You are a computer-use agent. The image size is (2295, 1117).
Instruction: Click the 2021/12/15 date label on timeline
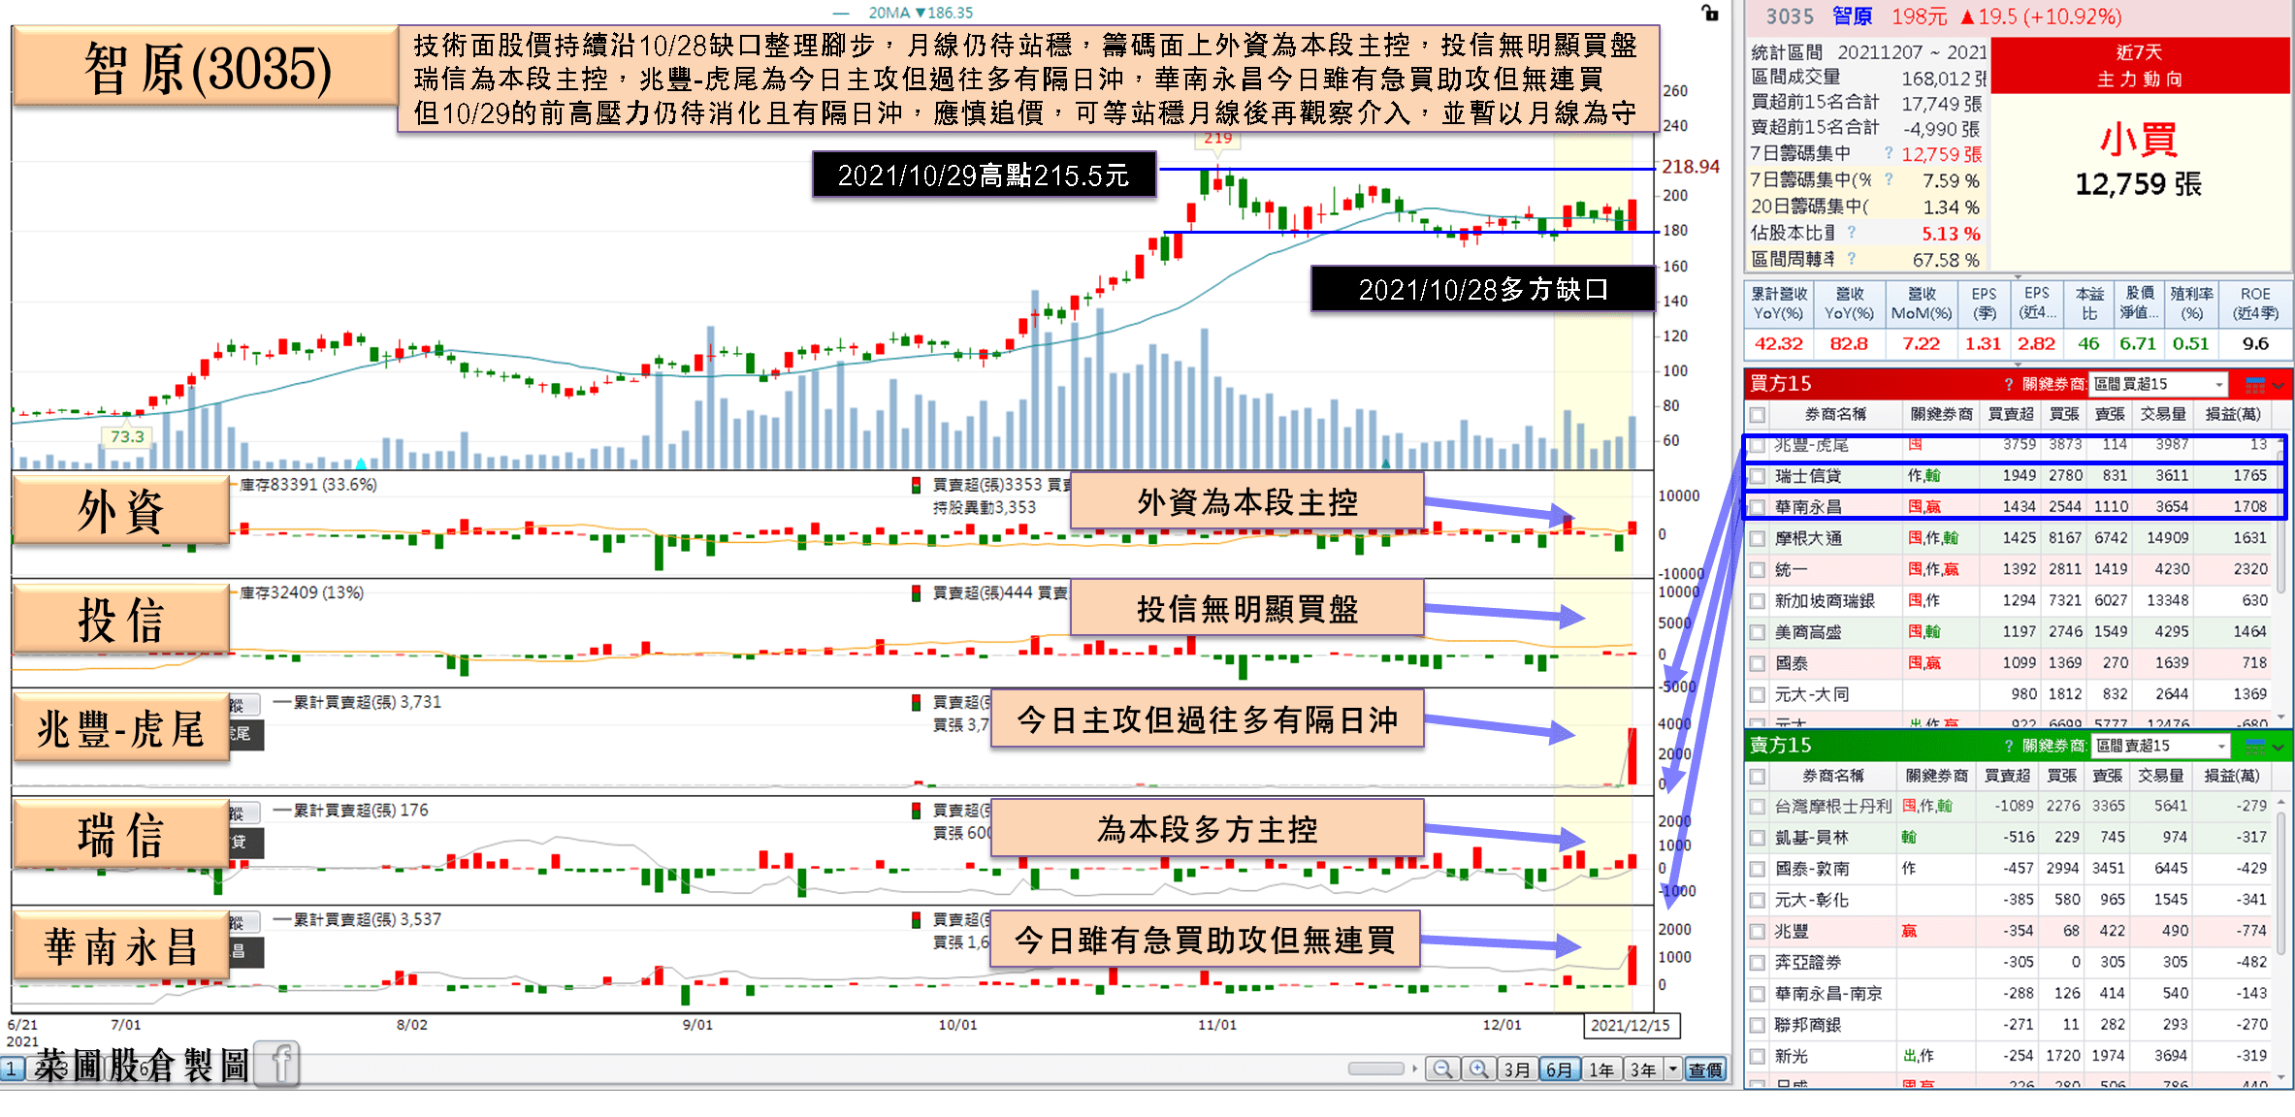tap(1631, 1026)
